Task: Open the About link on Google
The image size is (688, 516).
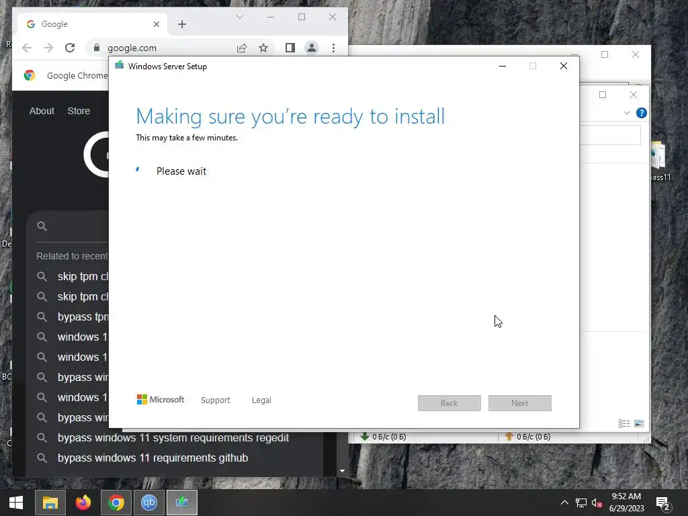Action: coord(42,111)
